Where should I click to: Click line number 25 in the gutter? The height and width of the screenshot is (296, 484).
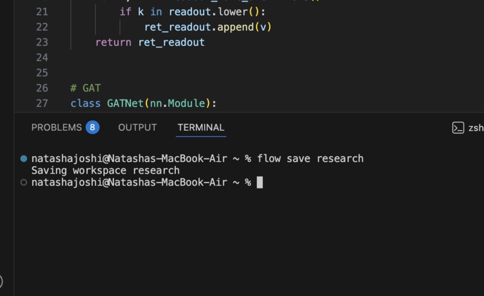42,73
